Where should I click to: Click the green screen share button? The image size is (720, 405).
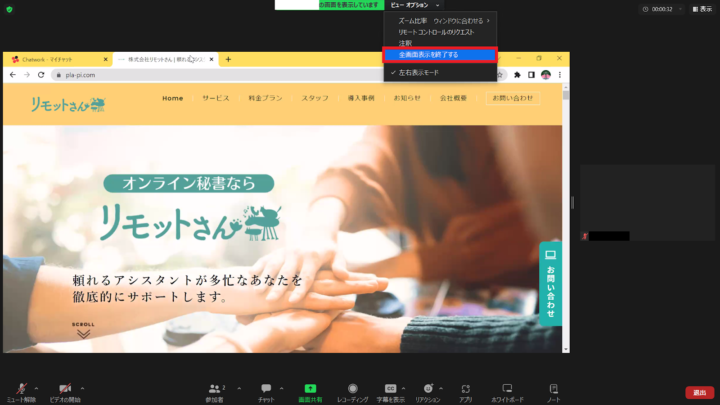310,392
